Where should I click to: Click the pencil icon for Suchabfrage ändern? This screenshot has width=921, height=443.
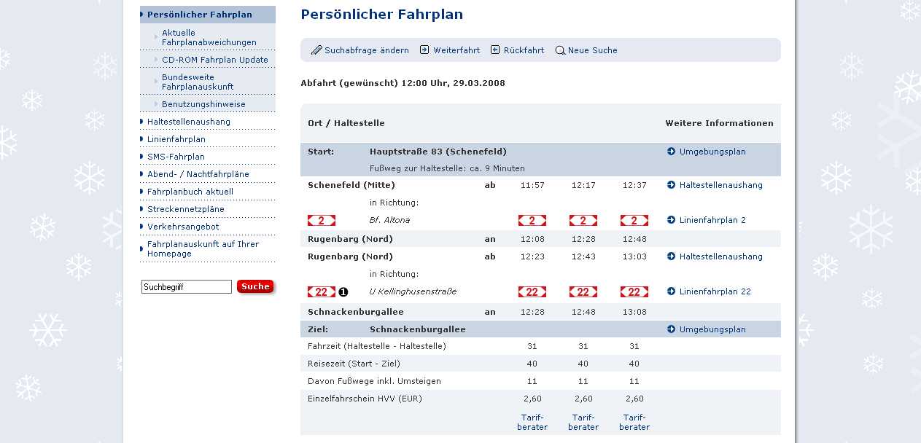[316, 50]
